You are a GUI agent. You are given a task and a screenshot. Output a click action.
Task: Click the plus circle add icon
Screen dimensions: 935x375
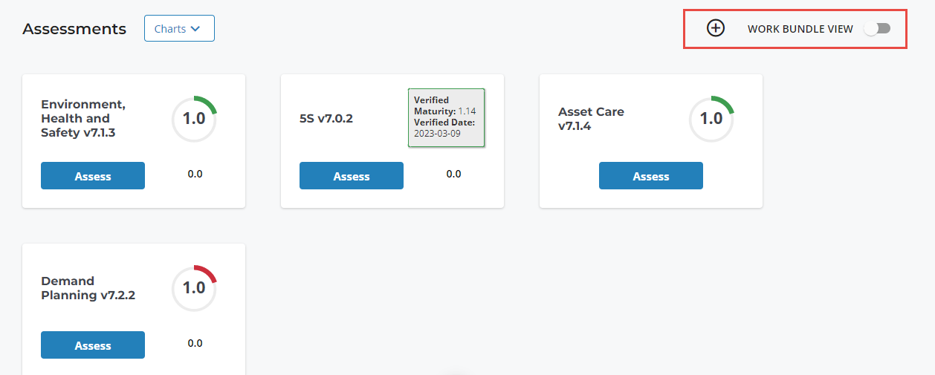tap(715, 28)
